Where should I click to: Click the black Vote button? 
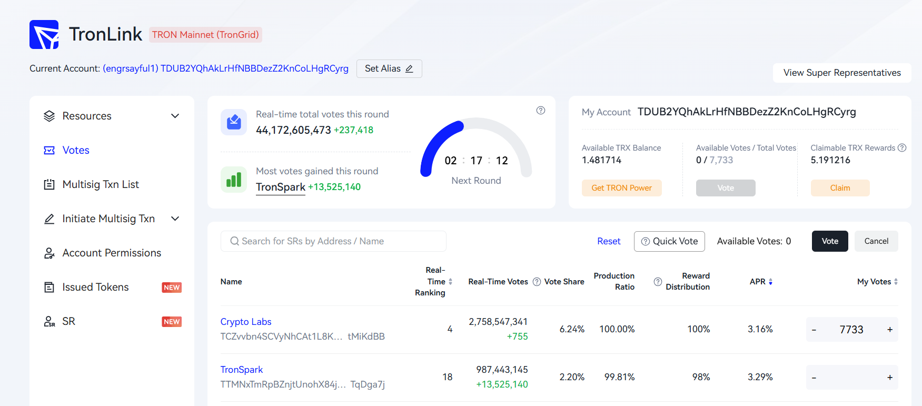click(x=830, y=241)
